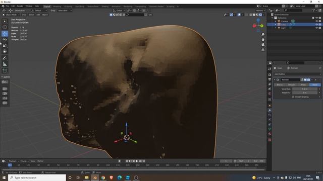Play the animation in reverse

(133, 161)
